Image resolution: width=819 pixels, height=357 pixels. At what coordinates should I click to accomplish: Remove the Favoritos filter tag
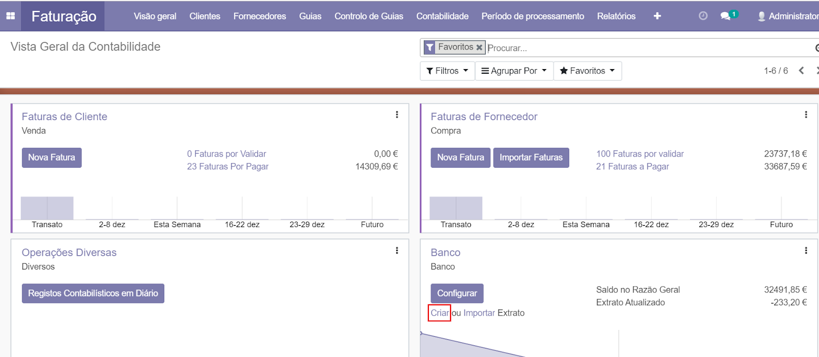pos(479,47)
